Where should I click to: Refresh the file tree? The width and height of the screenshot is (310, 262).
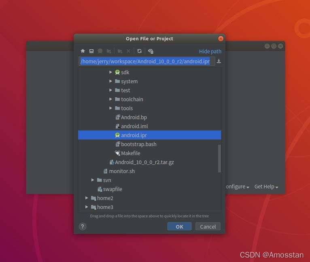click(x=139, y=51)
